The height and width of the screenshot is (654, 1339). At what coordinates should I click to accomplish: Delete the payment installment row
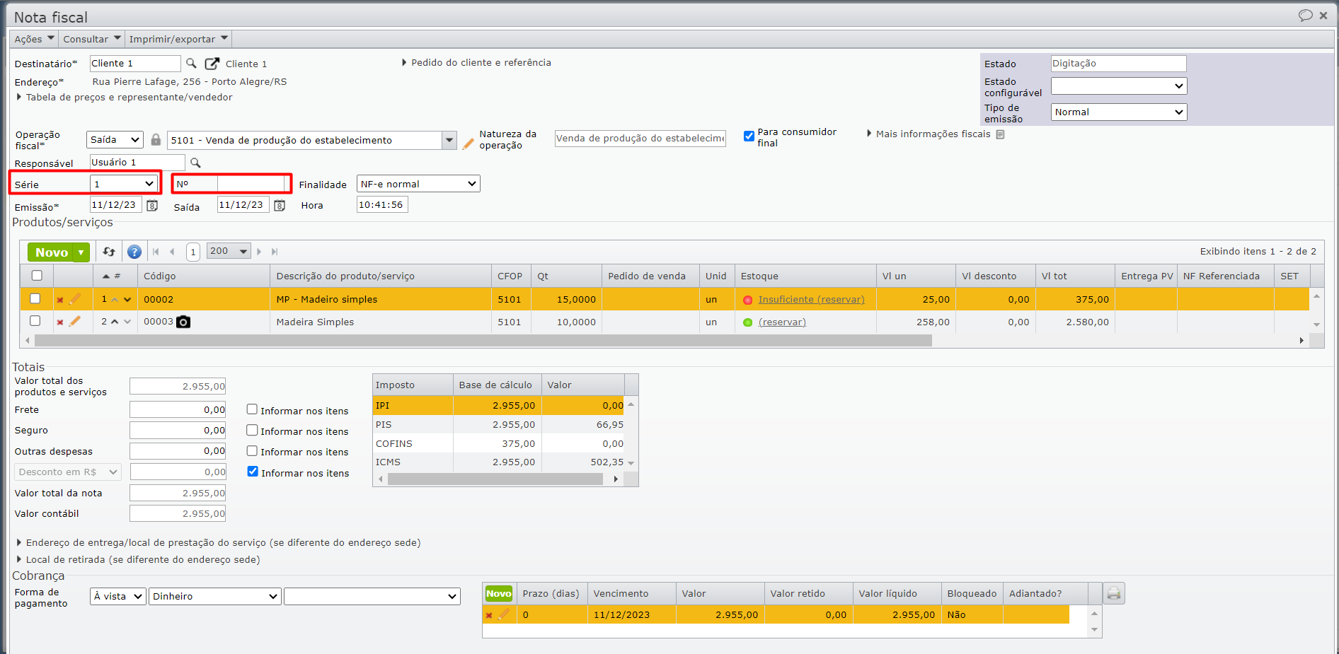(488, 615)
